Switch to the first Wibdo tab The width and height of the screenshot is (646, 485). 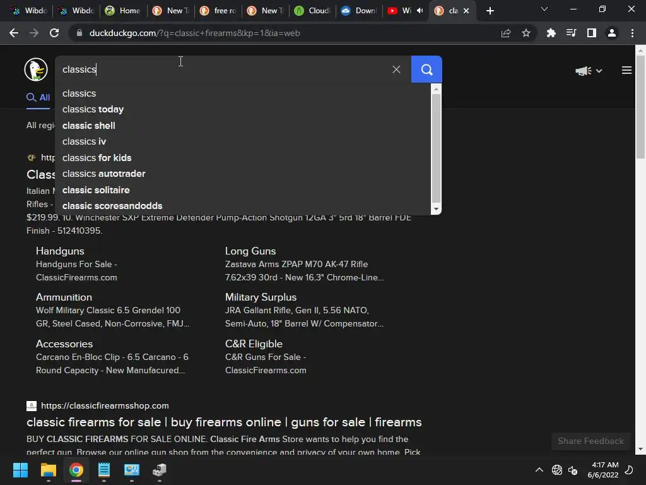coord(29,11)
